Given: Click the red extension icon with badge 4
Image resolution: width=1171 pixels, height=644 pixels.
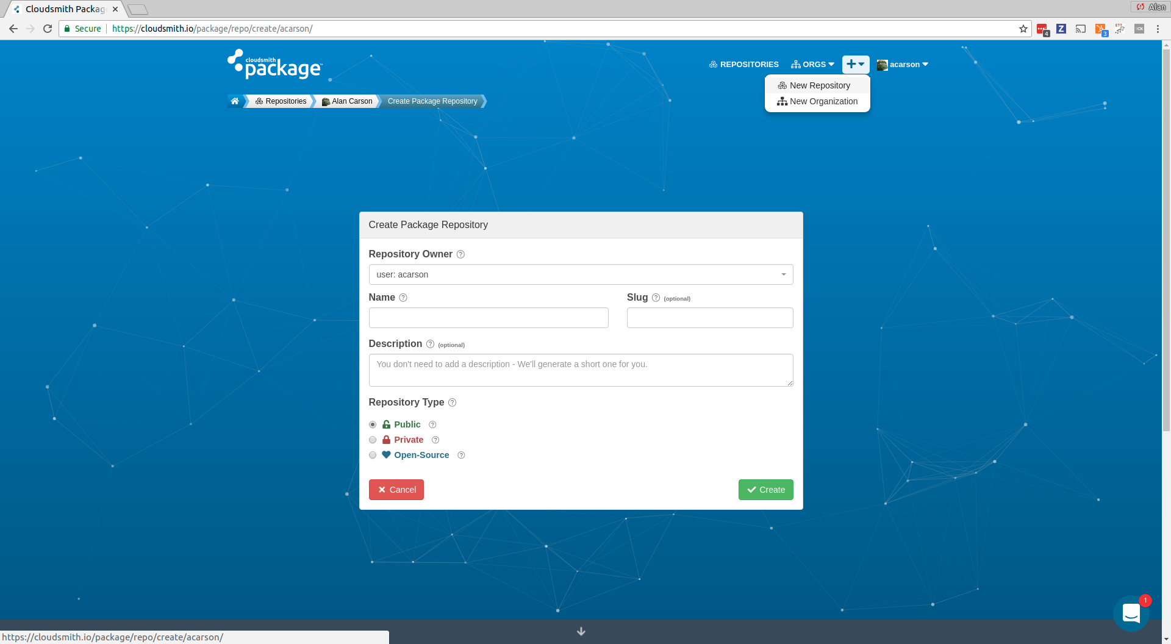Looking at the screenshot, I should tap(1042, 29).
